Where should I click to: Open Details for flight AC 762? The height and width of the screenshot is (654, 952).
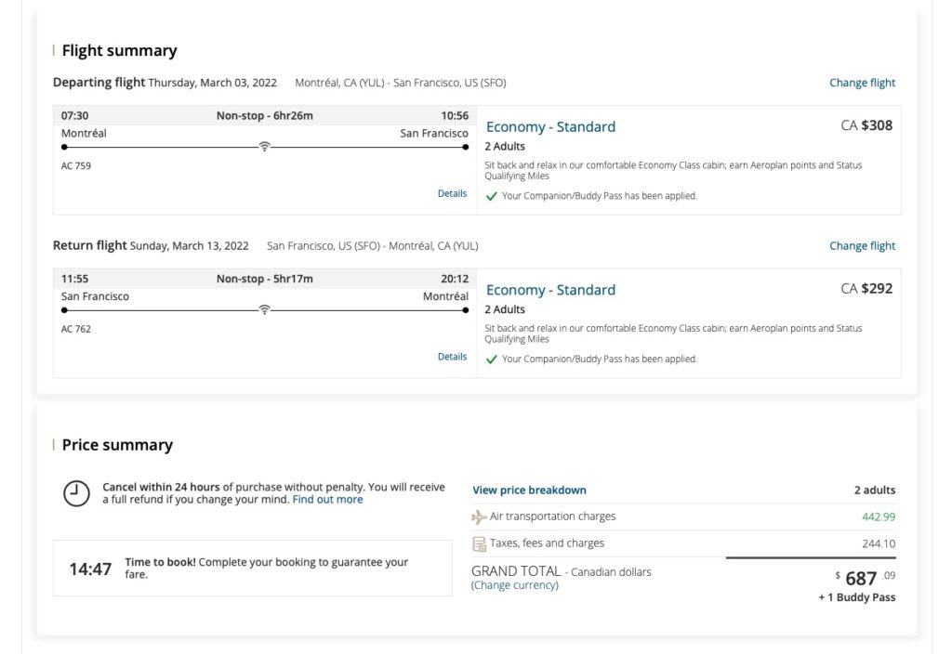452,357
